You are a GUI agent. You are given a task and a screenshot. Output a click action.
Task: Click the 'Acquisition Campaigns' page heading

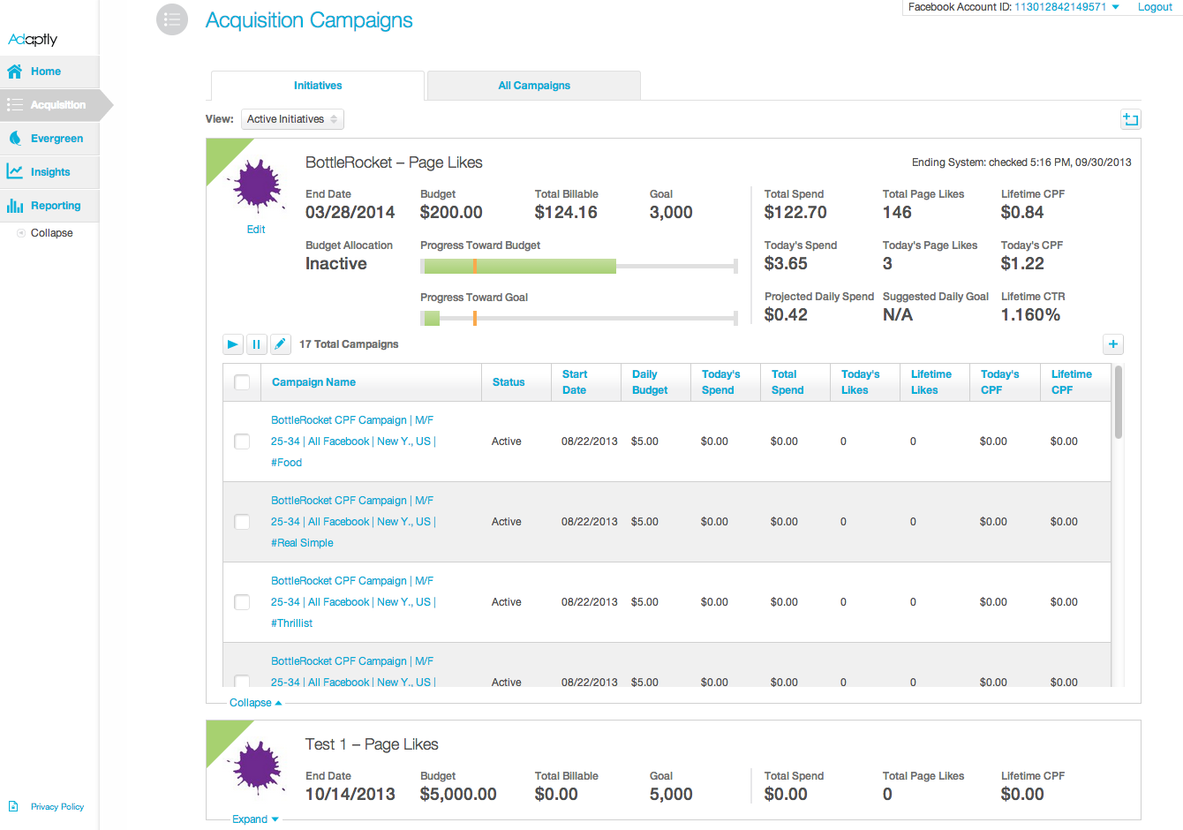(309, 20)
